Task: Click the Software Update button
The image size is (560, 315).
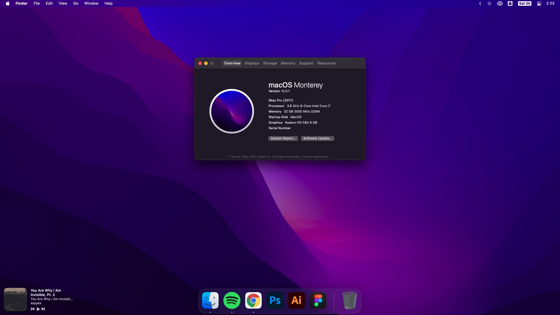Action: (x=317, y=138)
